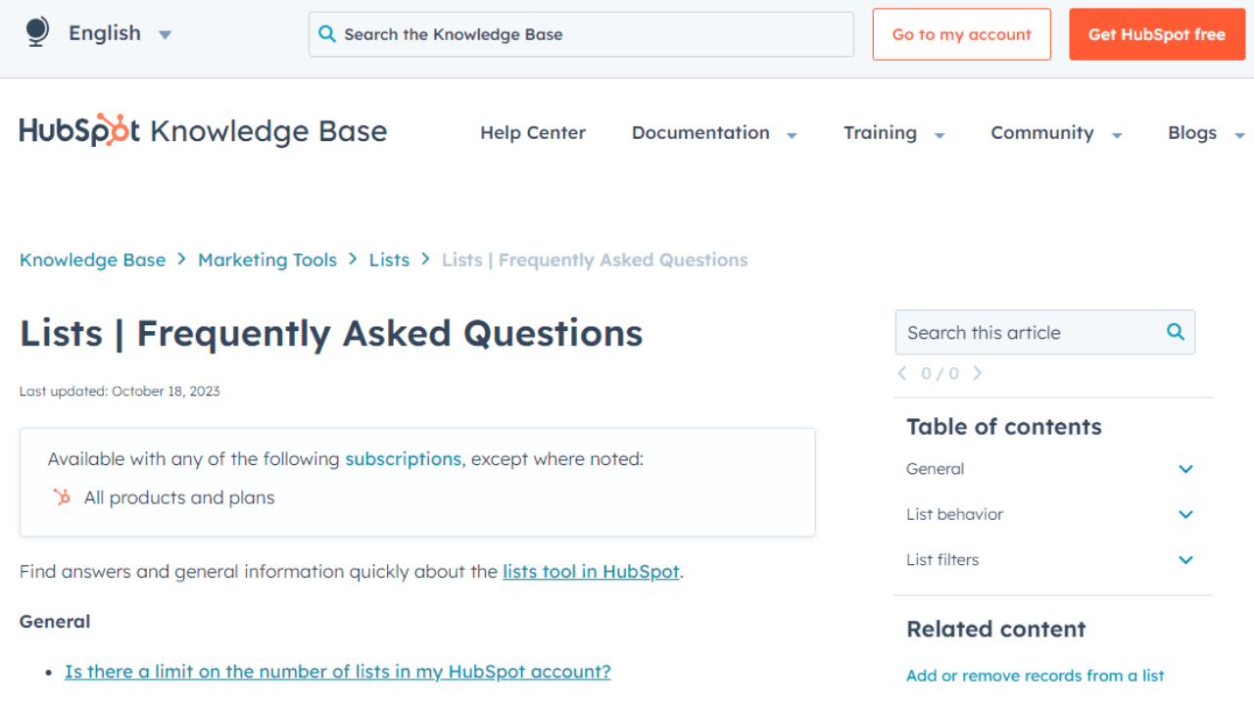Screen dimensions: 1254x705
Task: Open the subscriptions link
Action: (403, 458)
